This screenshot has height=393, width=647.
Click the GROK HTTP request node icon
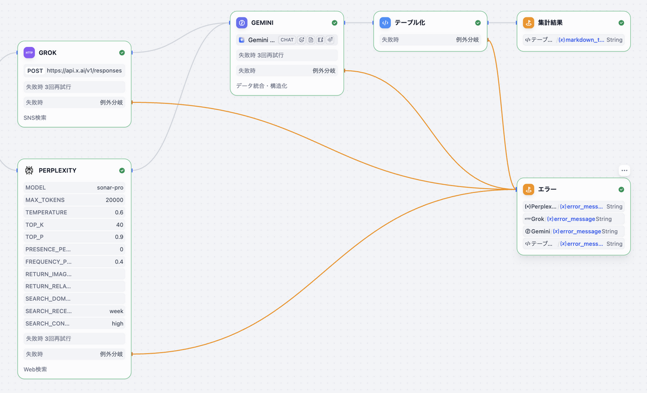click(x=29, y=52)
